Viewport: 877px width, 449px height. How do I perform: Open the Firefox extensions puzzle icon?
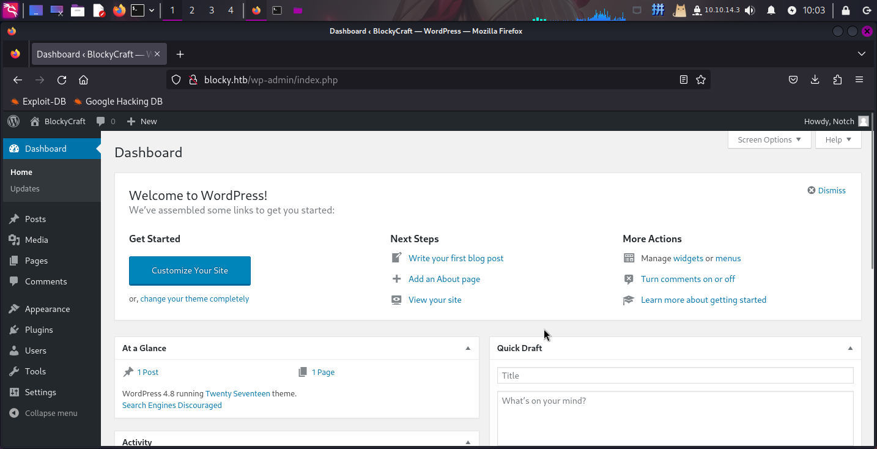click(837, 80)
